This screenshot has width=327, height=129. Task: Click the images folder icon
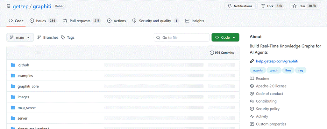(x=13, y=97)
